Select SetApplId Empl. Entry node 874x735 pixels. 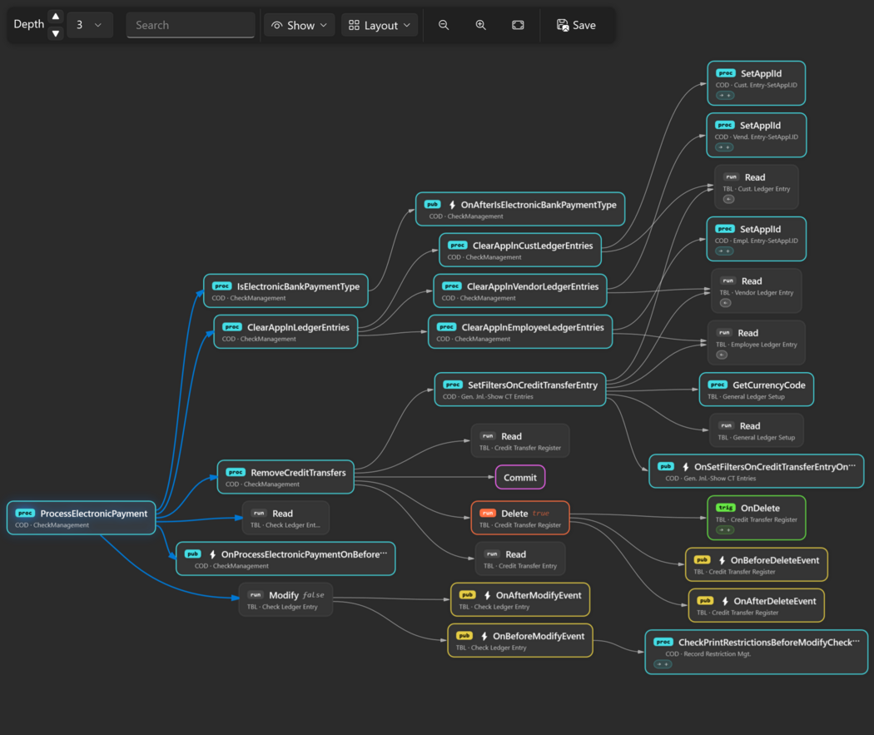click(757, 239)
